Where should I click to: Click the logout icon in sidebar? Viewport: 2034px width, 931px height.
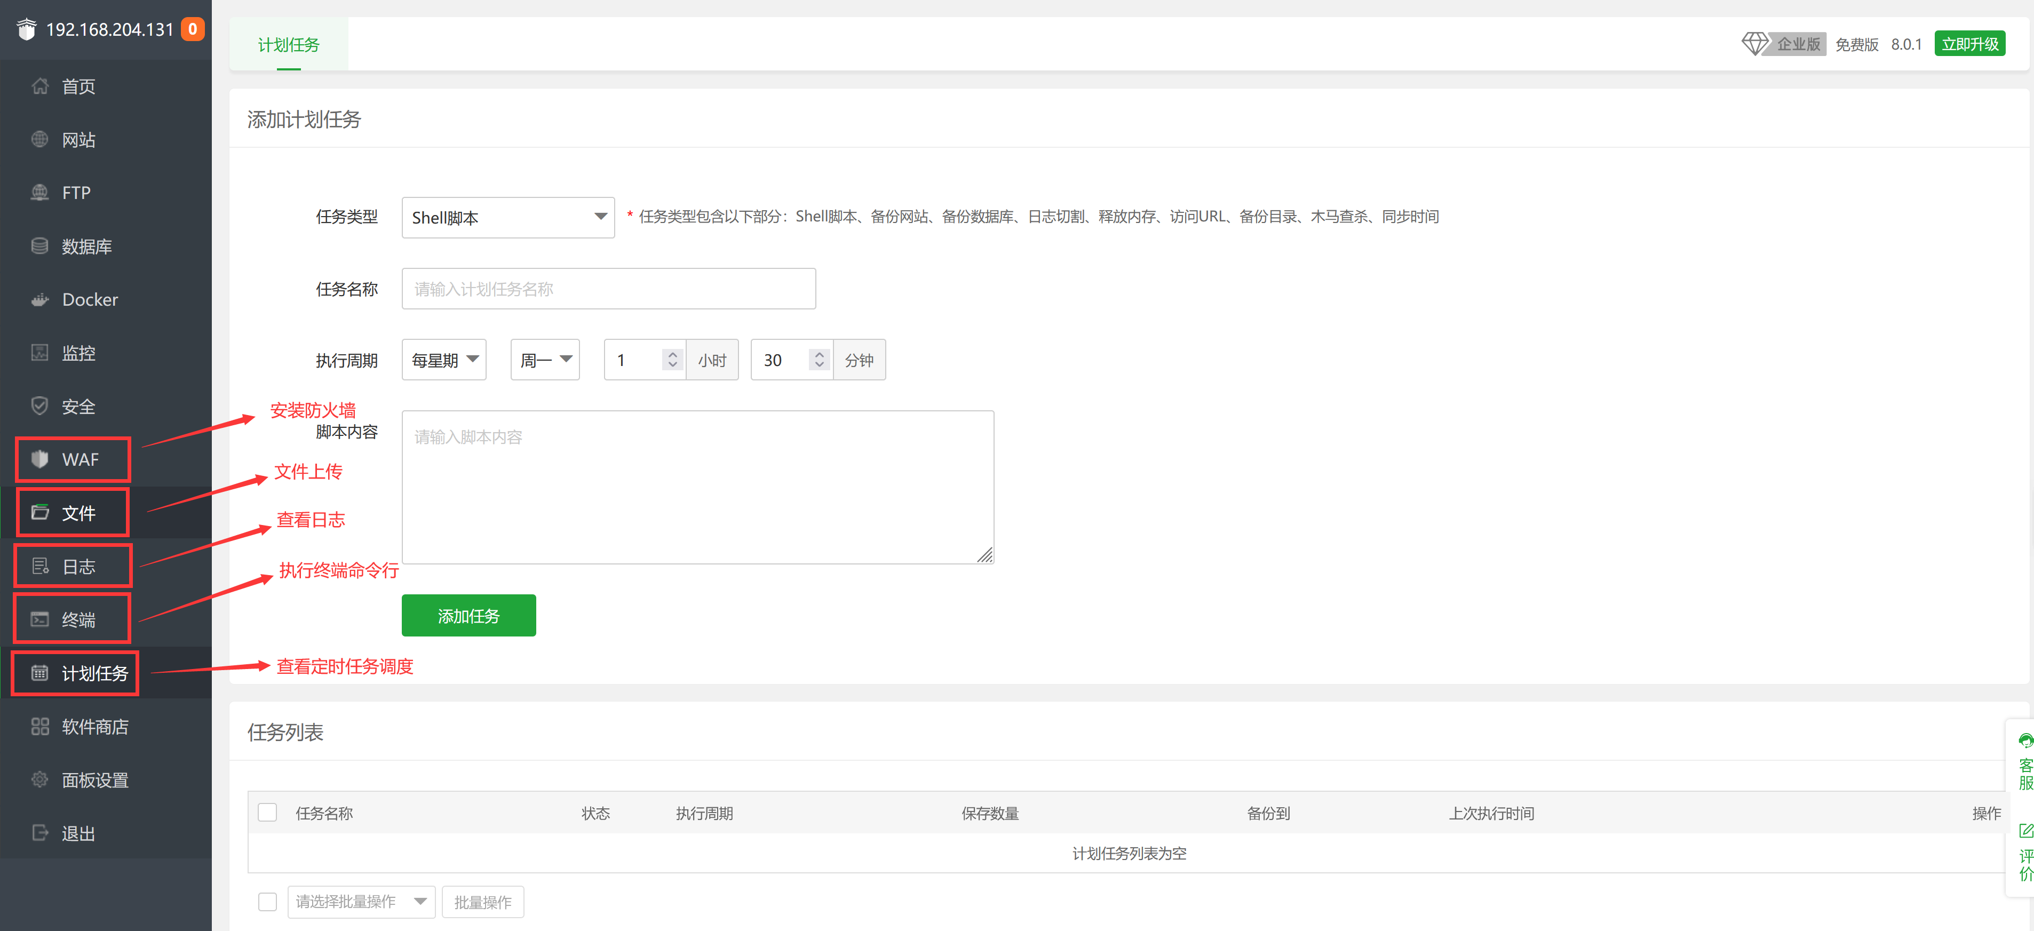pos(39,833)
